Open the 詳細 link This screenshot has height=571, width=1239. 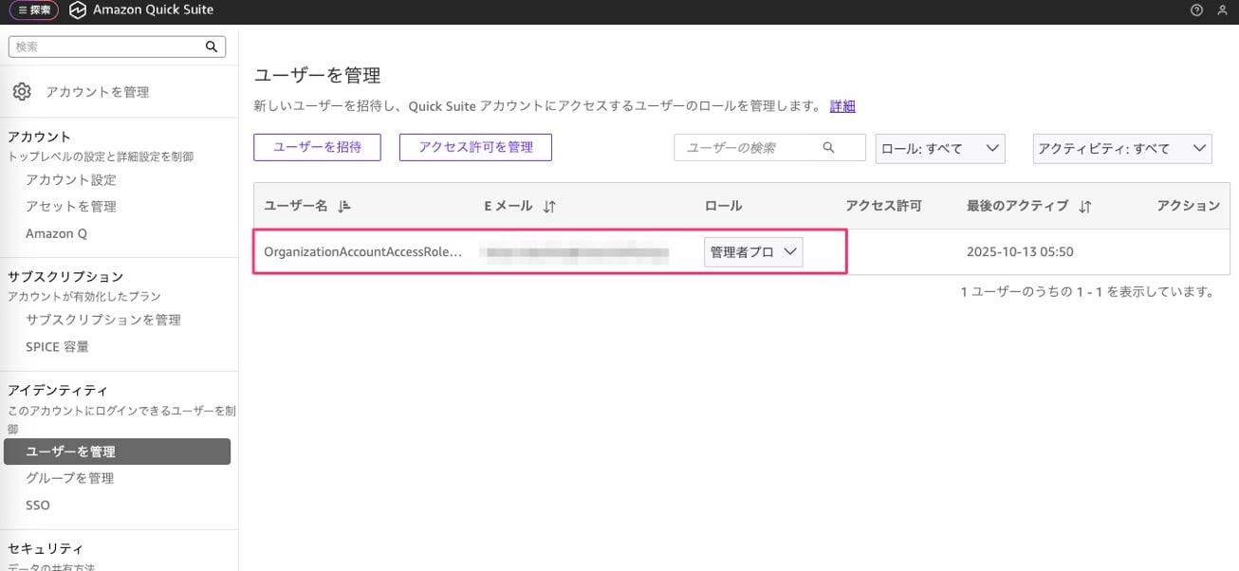[842, 106]
